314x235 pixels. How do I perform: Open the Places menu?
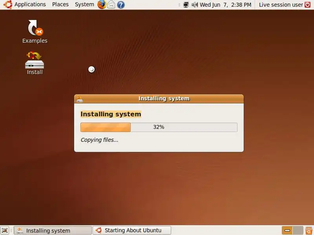click(x=60, y=4)
